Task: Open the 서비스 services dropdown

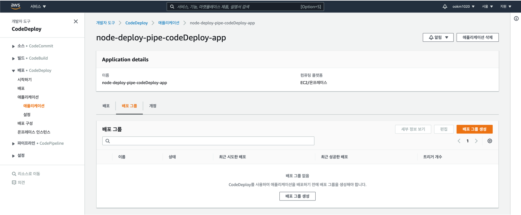Action: [38, 6]
